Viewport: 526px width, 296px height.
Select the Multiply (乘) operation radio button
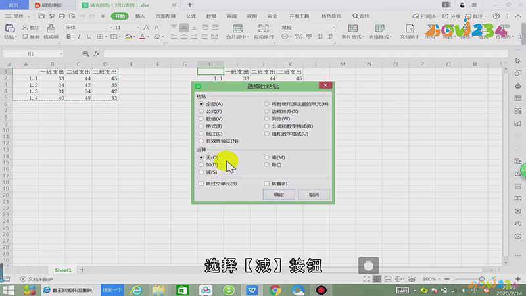click(267, 157)
